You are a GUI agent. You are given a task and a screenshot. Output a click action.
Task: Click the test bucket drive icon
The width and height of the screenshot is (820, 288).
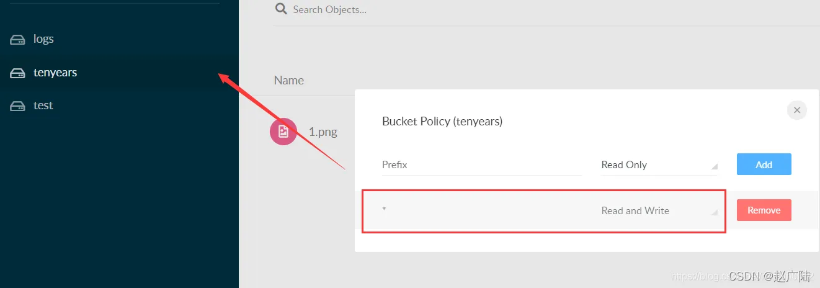(17, 106)
